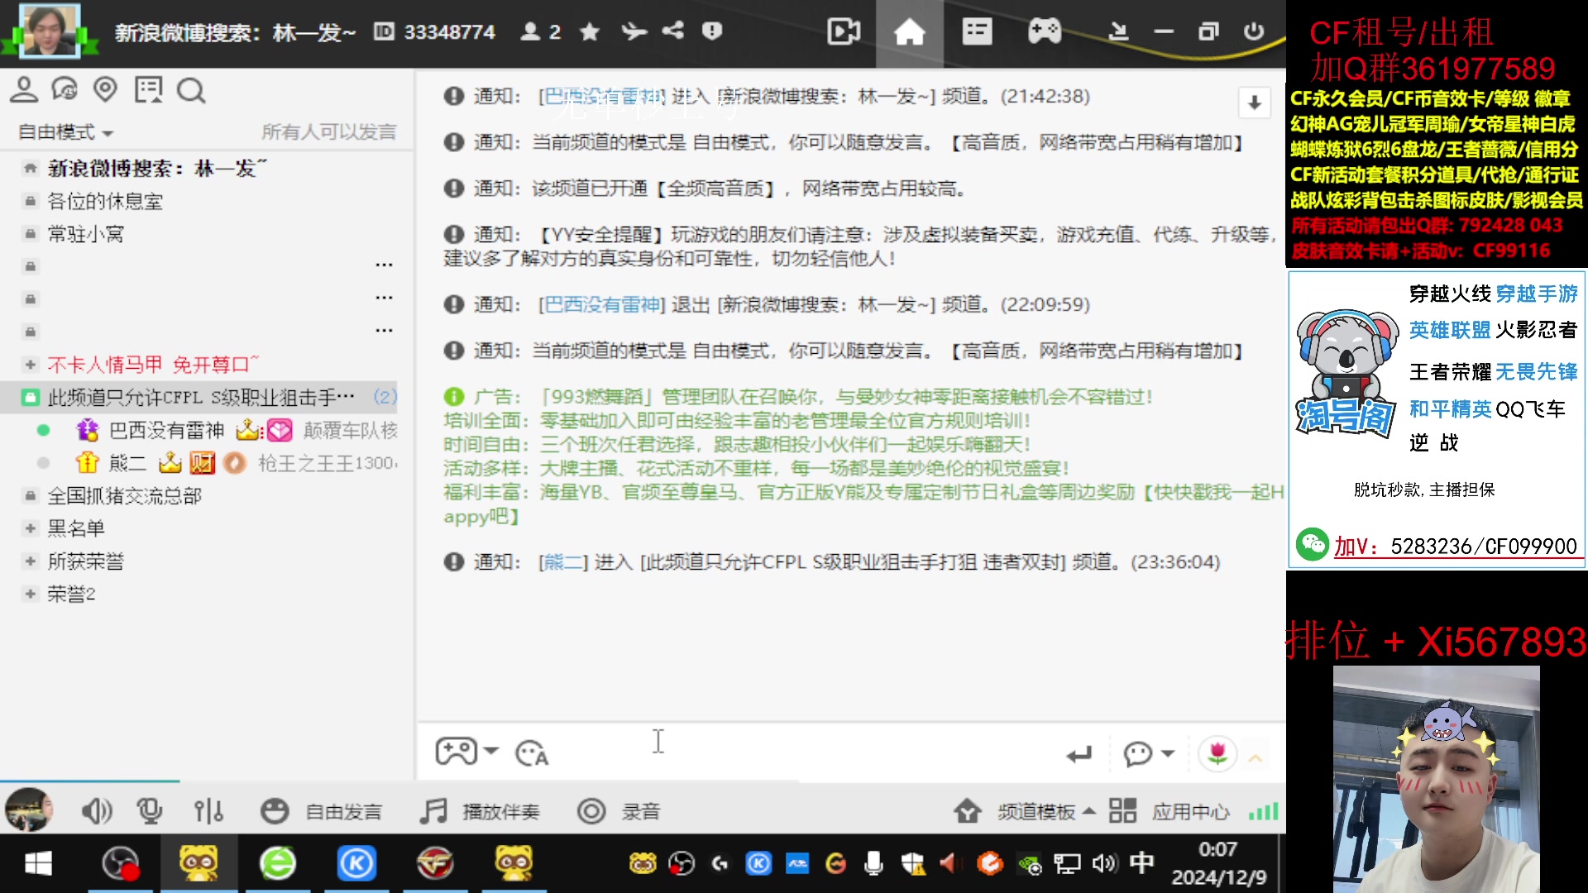Click 播放伴奏 play accompaniment
The height and width of the screenshot is (893, 1588).
click(x=480, y=811)
